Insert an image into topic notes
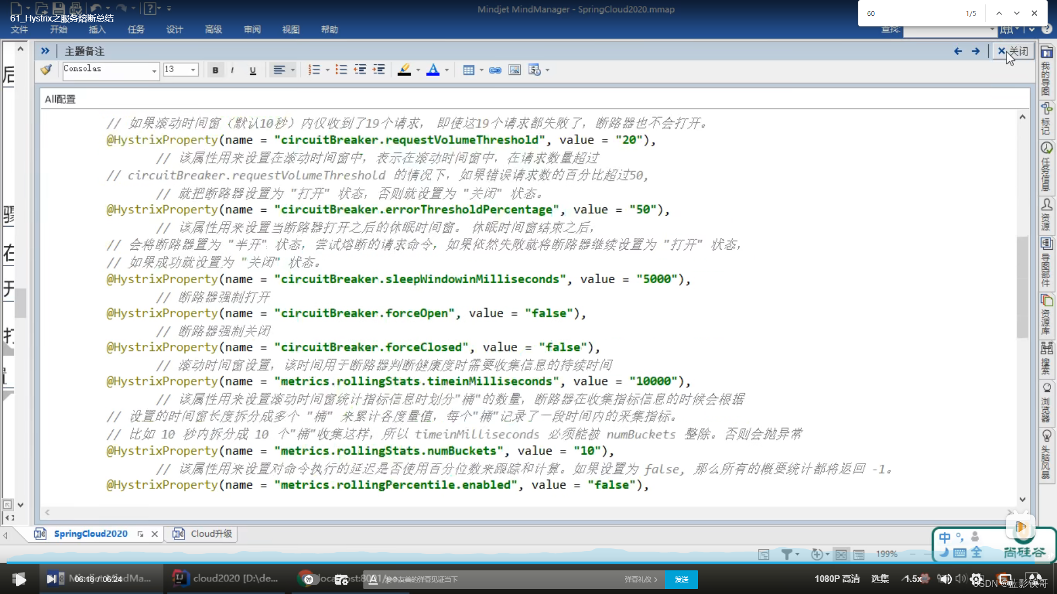The height and width of the screenshot is (594, 1057). 514,70
